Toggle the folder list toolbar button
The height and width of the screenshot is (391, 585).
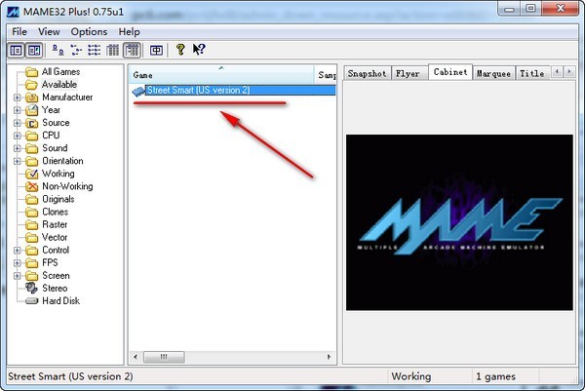point(16,50)
